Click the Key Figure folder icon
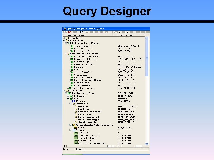The image size is (214, 160). tap(67, 40)
